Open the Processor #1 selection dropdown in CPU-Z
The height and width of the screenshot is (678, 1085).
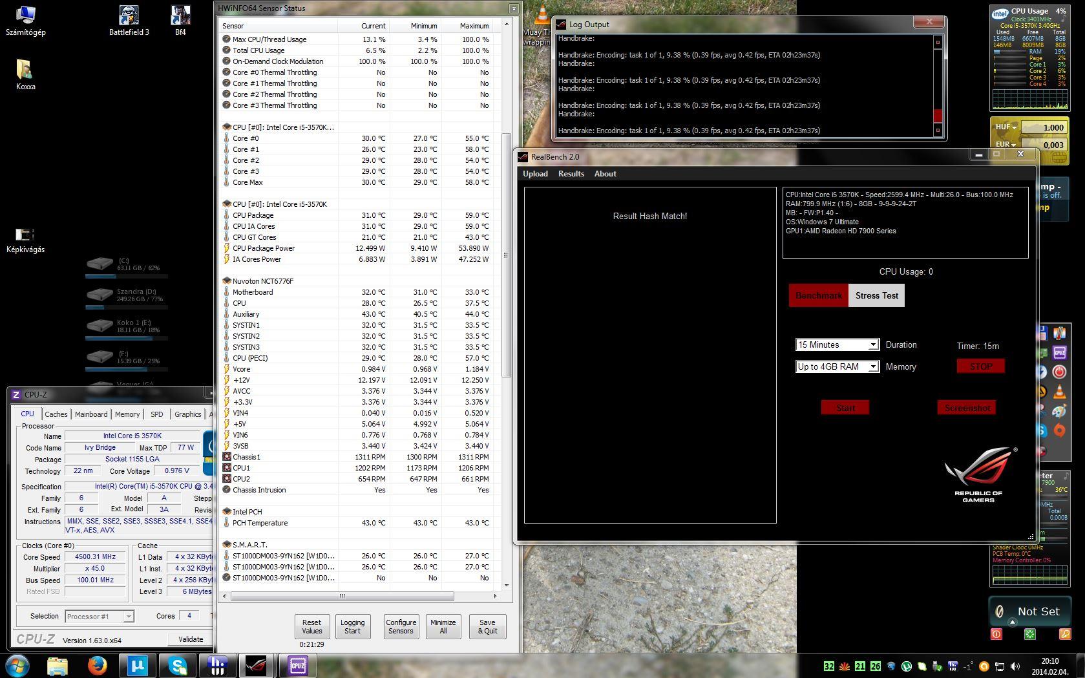(x=100, y=617)
